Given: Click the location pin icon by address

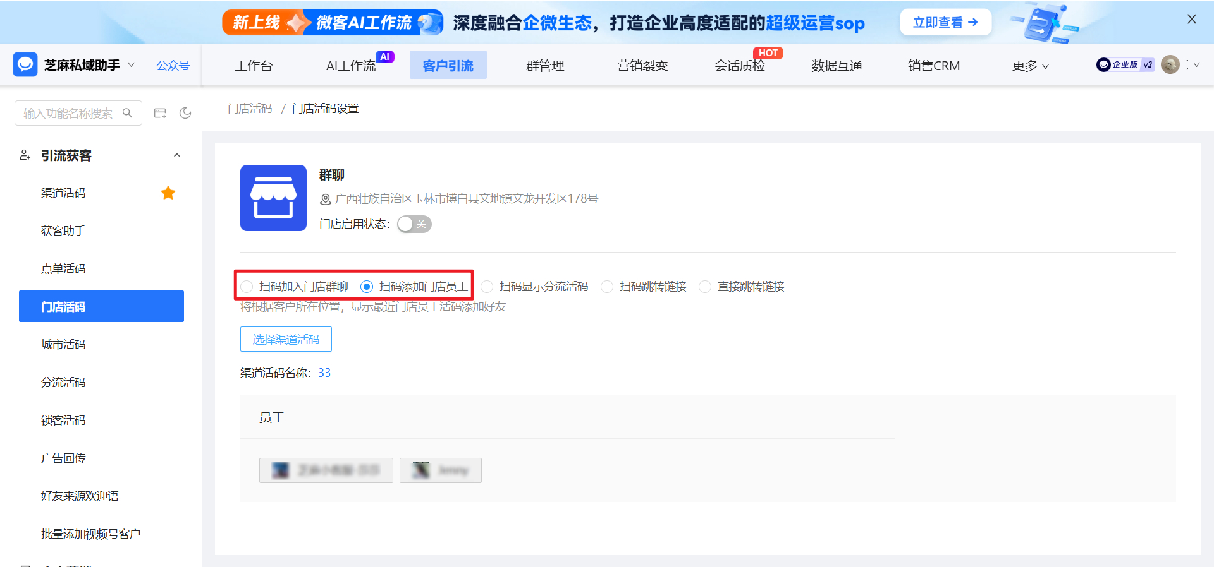Looking at the screenshot, I should click(326, 199).
